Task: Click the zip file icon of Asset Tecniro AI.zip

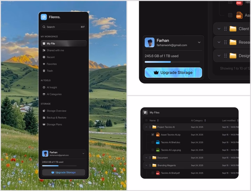Action: click(x=158, y=135)
